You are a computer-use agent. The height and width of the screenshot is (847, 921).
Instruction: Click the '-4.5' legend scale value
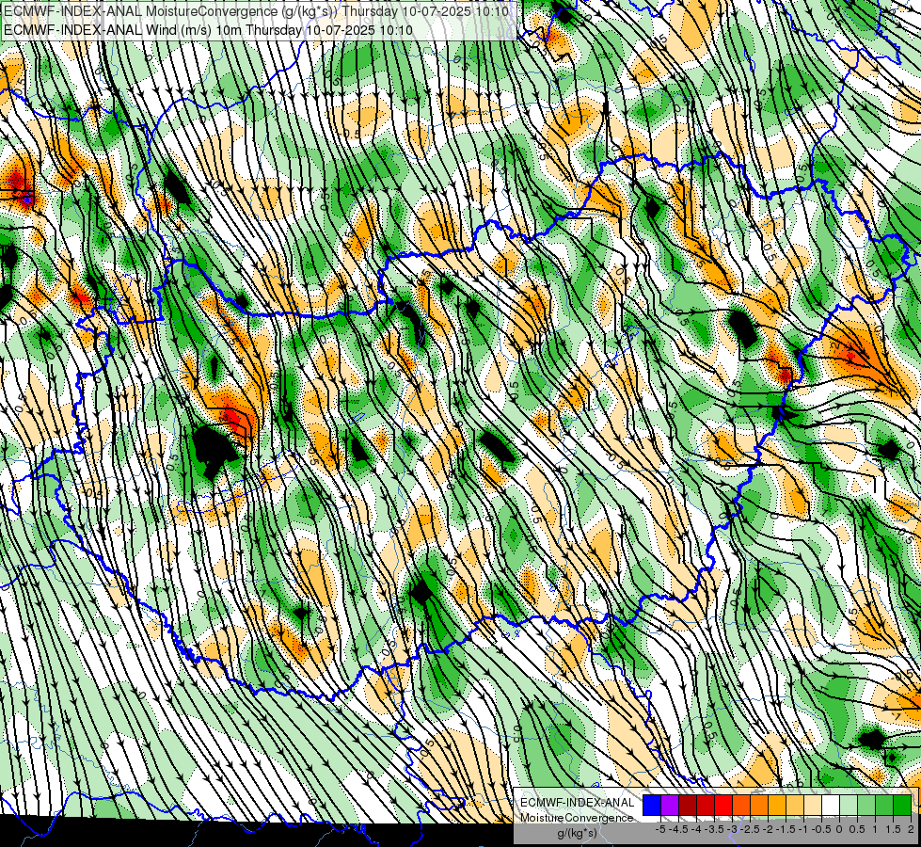pyautogui.click(x=678, y=829)
